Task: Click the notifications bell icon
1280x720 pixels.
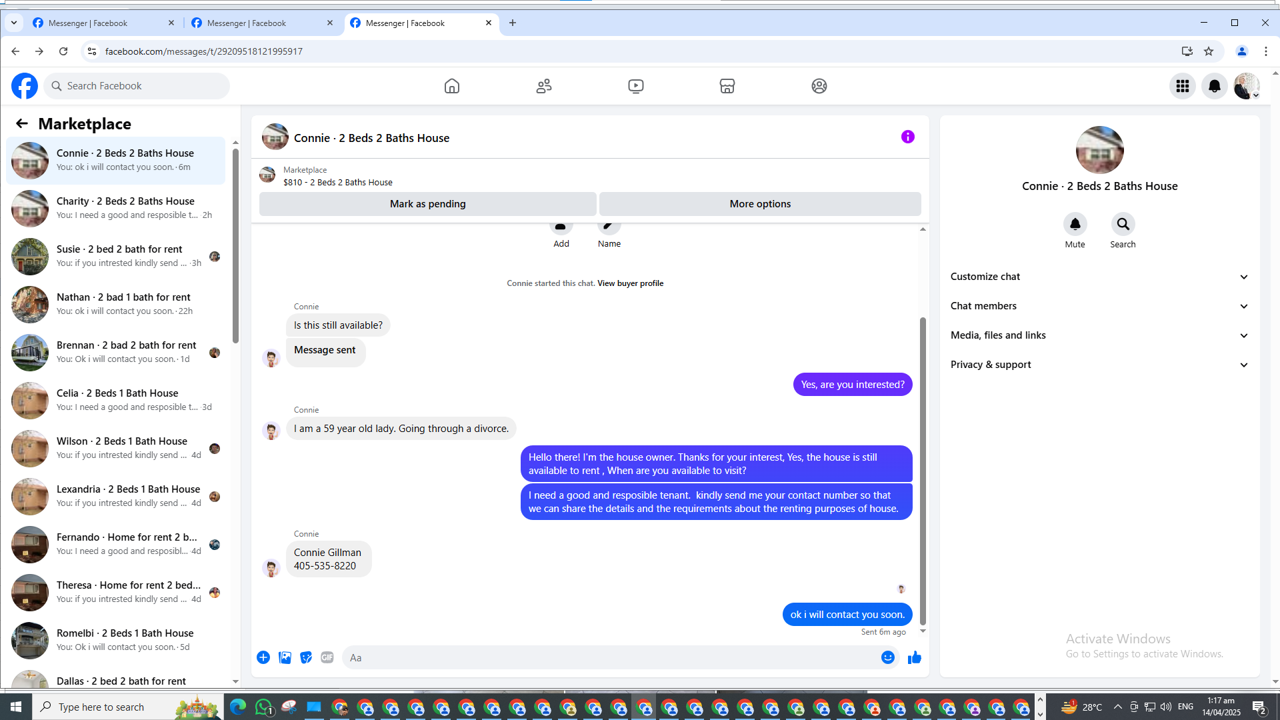Action: click(1215, 86)
